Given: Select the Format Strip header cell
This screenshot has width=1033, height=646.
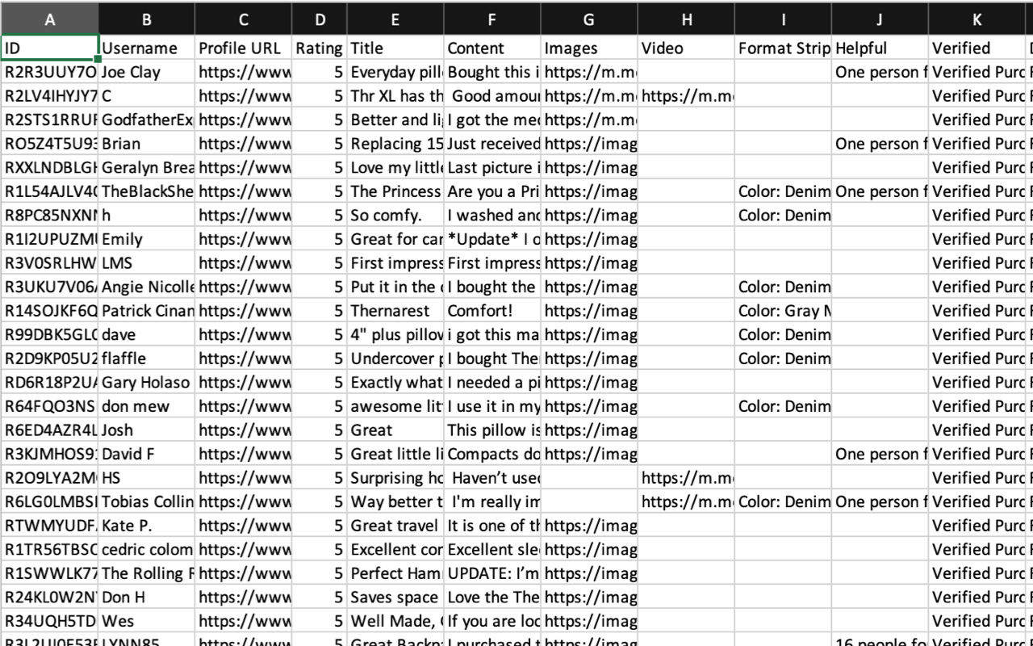Looking at the screenshot, I should (x=783, y=48).
